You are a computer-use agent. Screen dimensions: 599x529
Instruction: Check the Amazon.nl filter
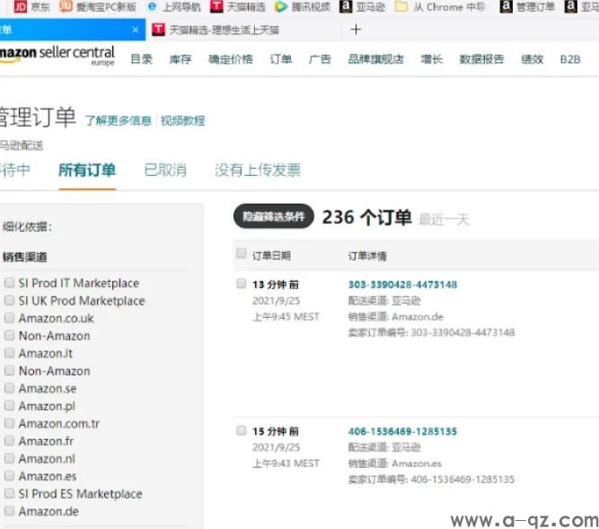pos(9,458)
